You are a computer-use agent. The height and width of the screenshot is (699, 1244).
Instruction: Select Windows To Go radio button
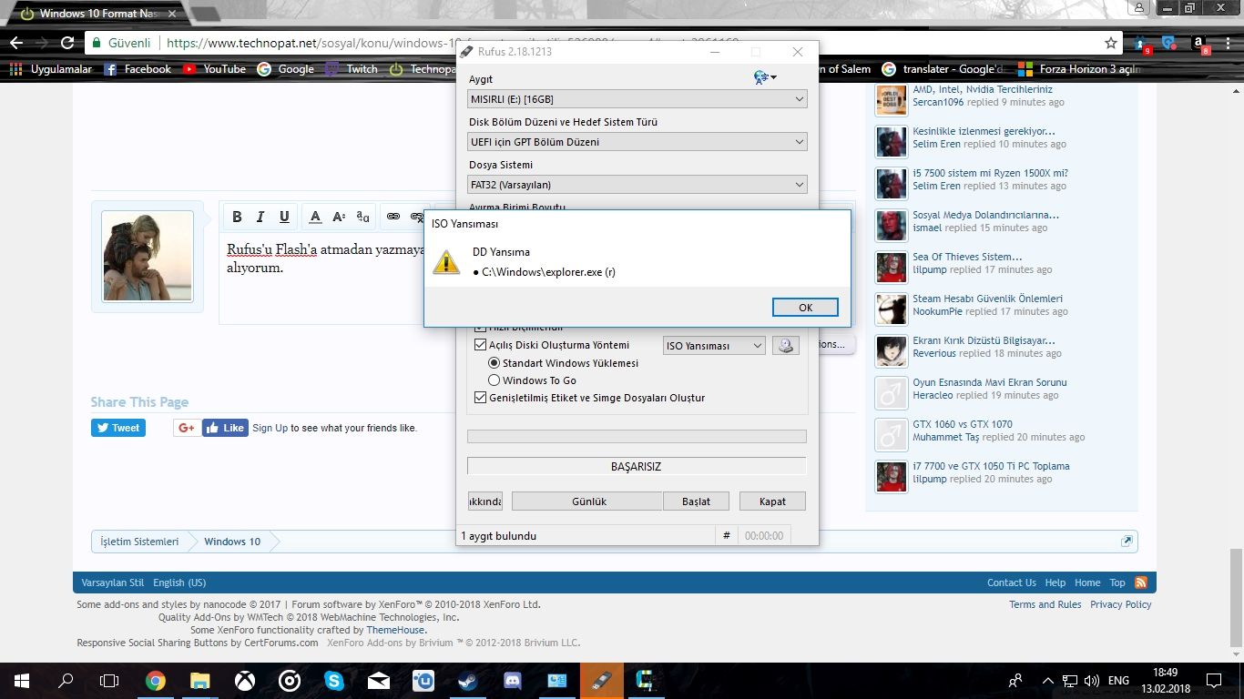click(495, 380)
